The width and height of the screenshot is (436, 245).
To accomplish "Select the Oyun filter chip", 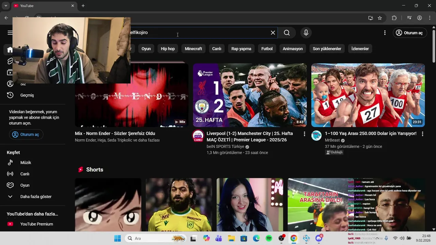I will click(x=146, y=49).
